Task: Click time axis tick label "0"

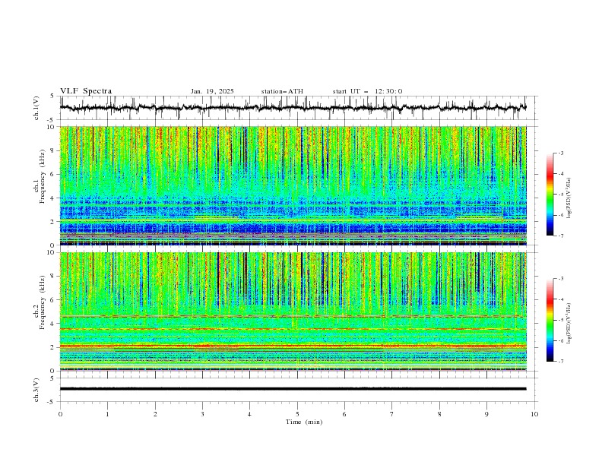Action: pos(60,414)
